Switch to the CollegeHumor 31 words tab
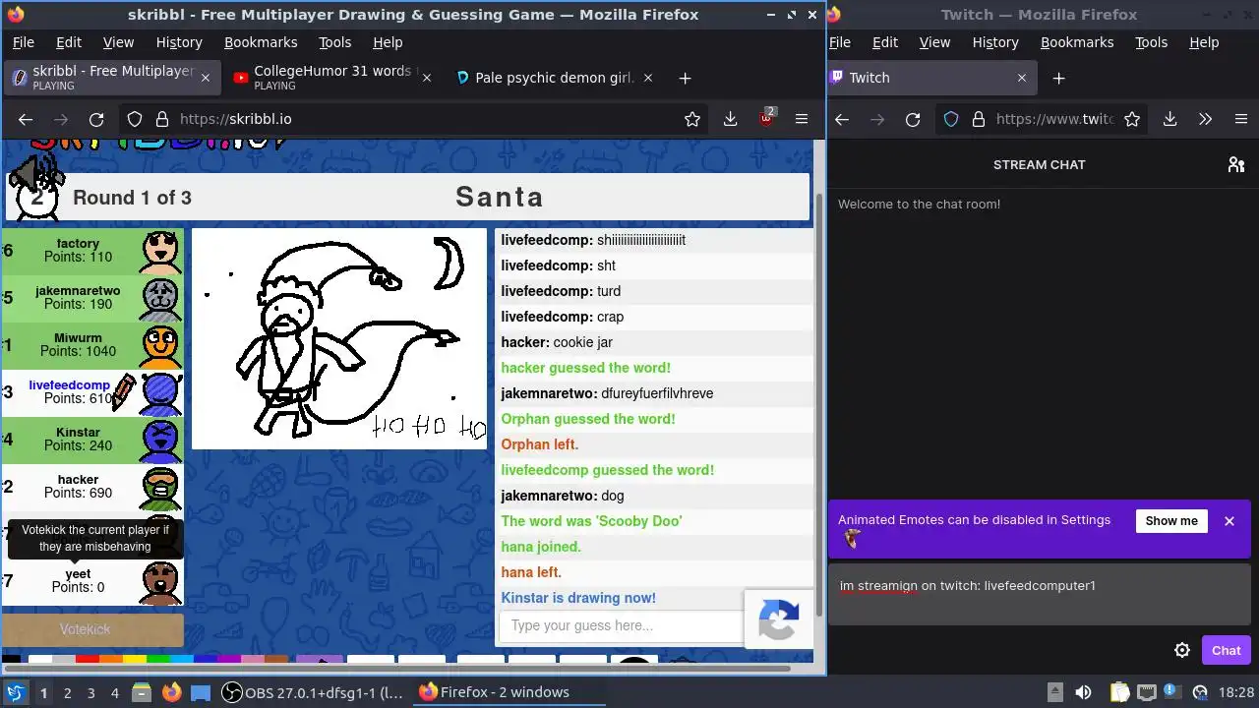This screenshot has width=1259, height=708. [332, 78]
